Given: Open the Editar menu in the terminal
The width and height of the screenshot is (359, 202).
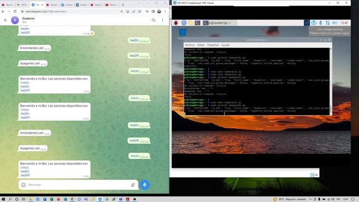Looking at the screenshot, I should click(x=201, y=45).
